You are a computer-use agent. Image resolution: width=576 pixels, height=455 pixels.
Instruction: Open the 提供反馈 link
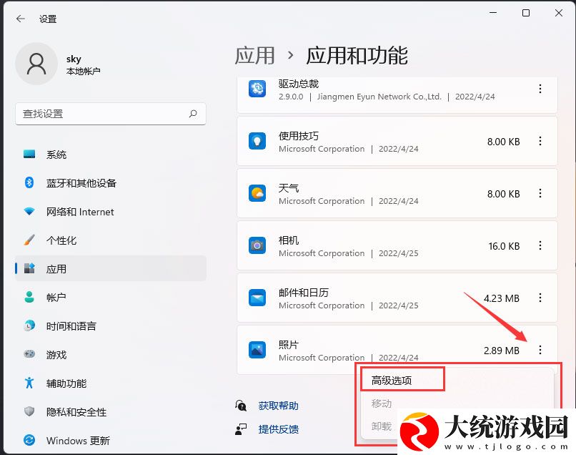point(278,429)
